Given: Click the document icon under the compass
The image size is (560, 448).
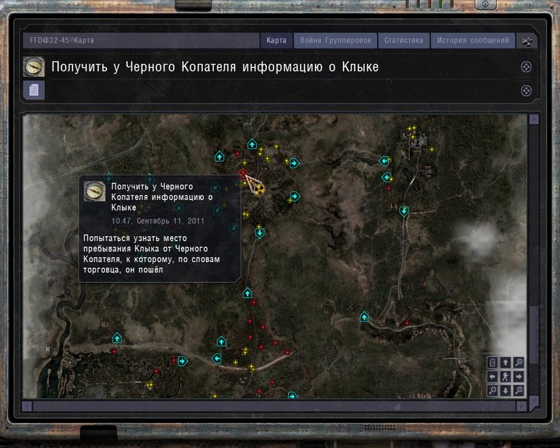Looking at the screenshot, I should click(x=34, y=90).
